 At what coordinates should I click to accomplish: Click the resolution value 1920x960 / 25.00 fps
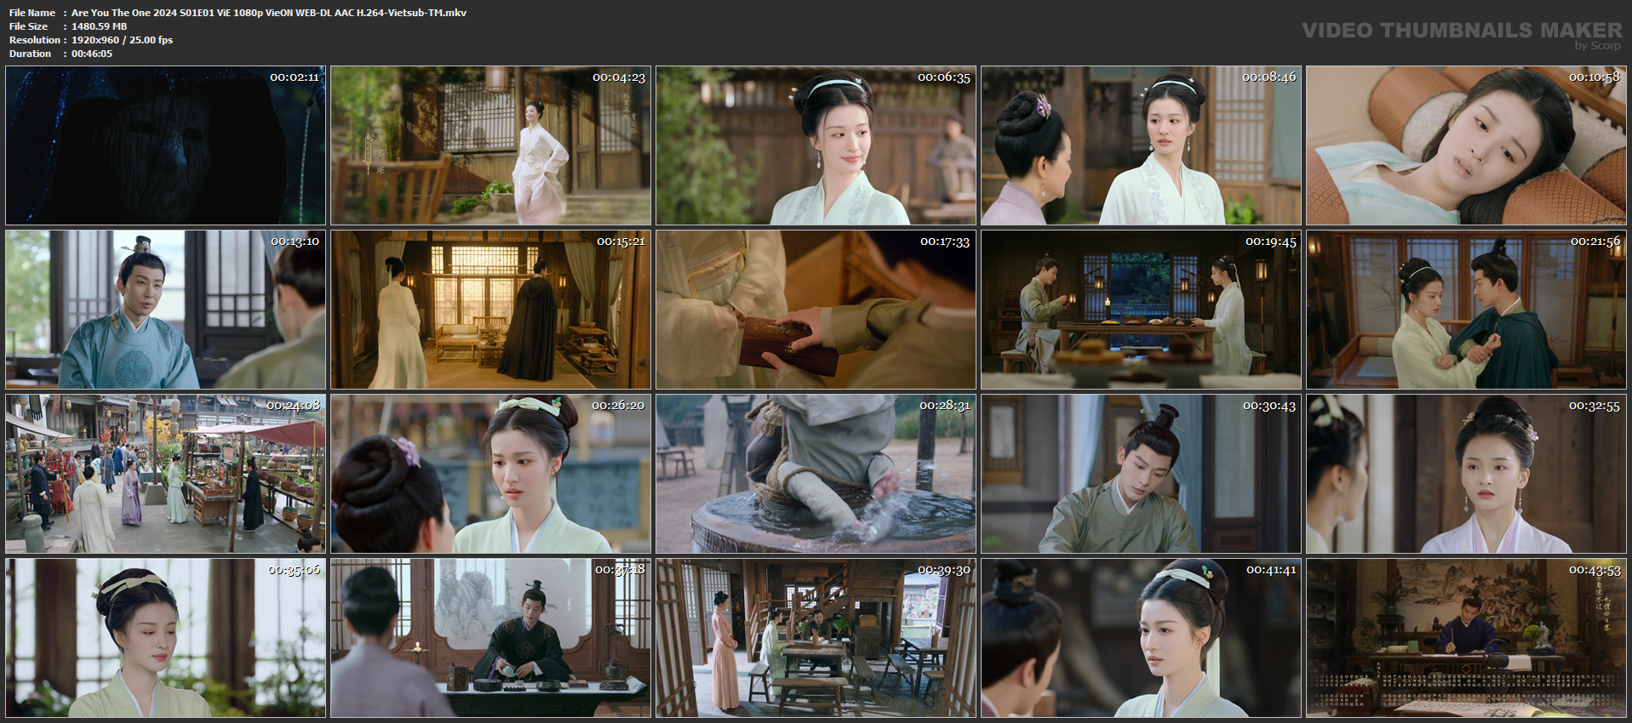122,40
